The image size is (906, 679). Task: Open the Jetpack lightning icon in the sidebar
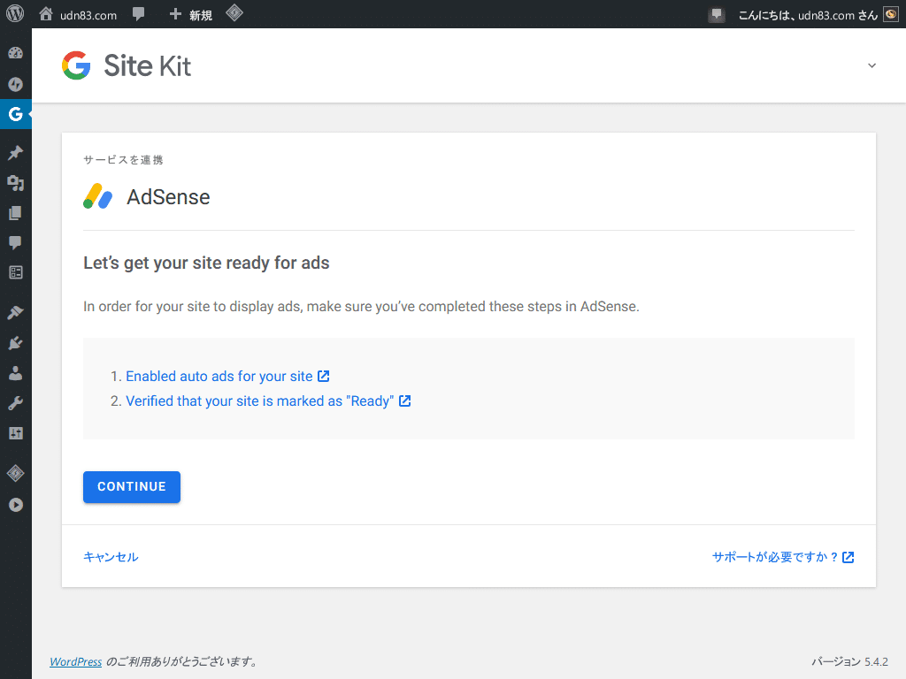tap(16, 84)
